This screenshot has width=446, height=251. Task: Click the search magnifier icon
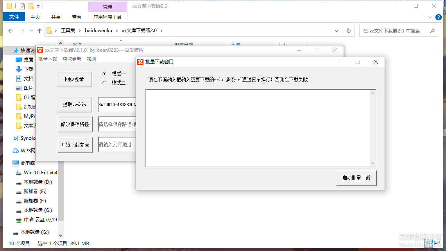[x=432, y=31]
